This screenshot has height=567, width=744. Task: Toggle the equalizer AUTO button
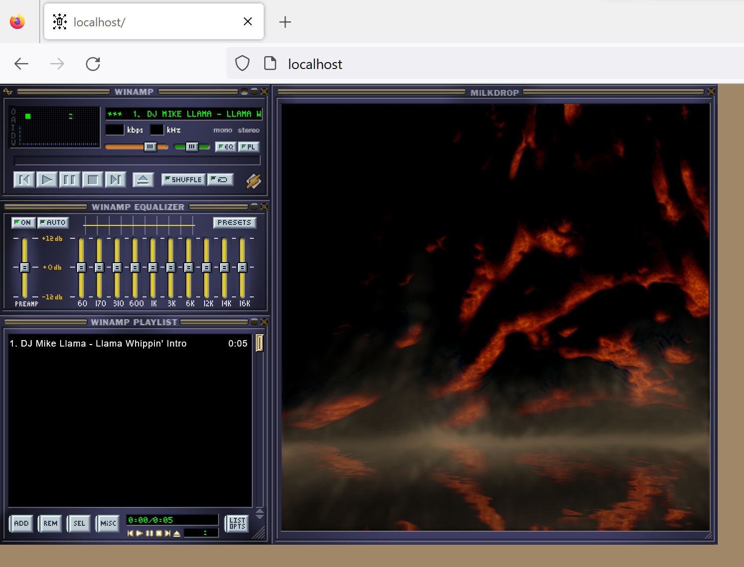[x=53, y=222]
